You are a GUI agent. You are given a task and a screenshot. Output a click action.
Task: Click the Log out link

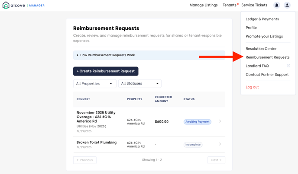click(252, 87)
